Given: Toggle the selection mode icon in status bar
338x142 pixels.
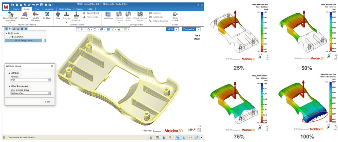Looking at the screenshot, I should (178, 137).
